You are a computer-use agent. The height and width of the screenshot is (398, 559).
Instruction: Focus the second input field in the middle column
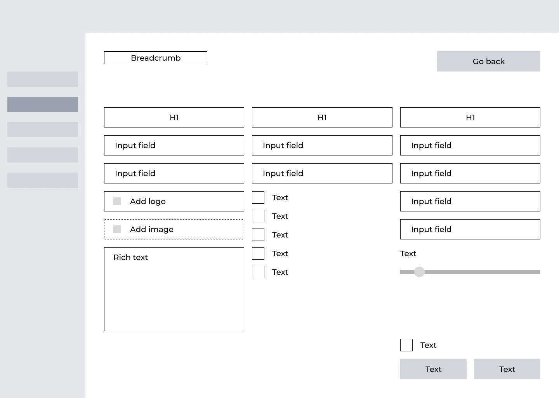322,173
